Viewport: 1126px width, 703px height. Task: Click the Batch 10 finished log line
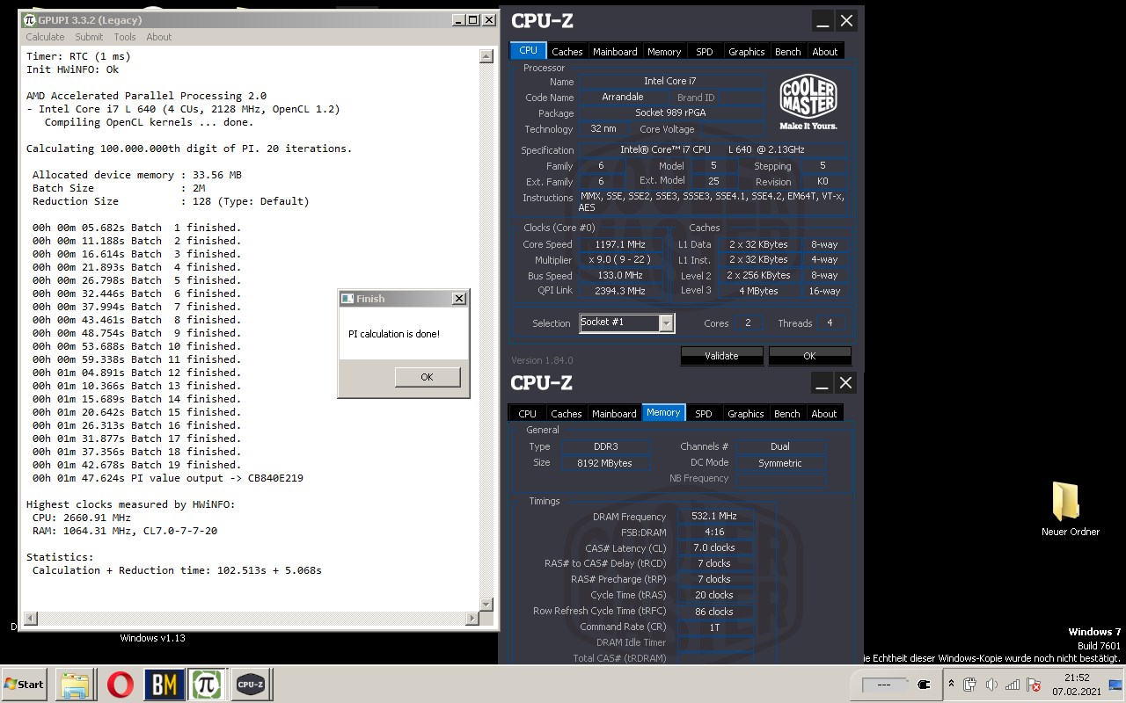(x=136, y=346)
